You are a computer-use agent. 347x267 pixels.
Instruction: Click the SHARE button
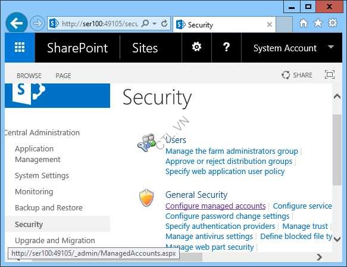click(297, 75)
